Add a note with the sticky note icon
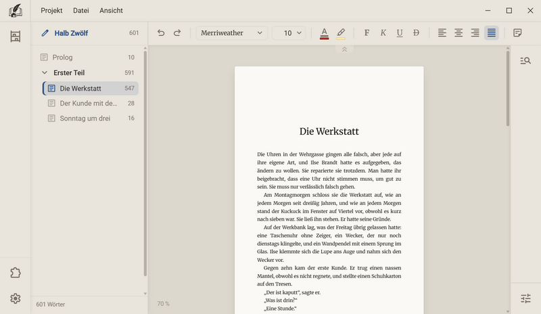This screenshot has height=314, width=541. tap(517, 32)
